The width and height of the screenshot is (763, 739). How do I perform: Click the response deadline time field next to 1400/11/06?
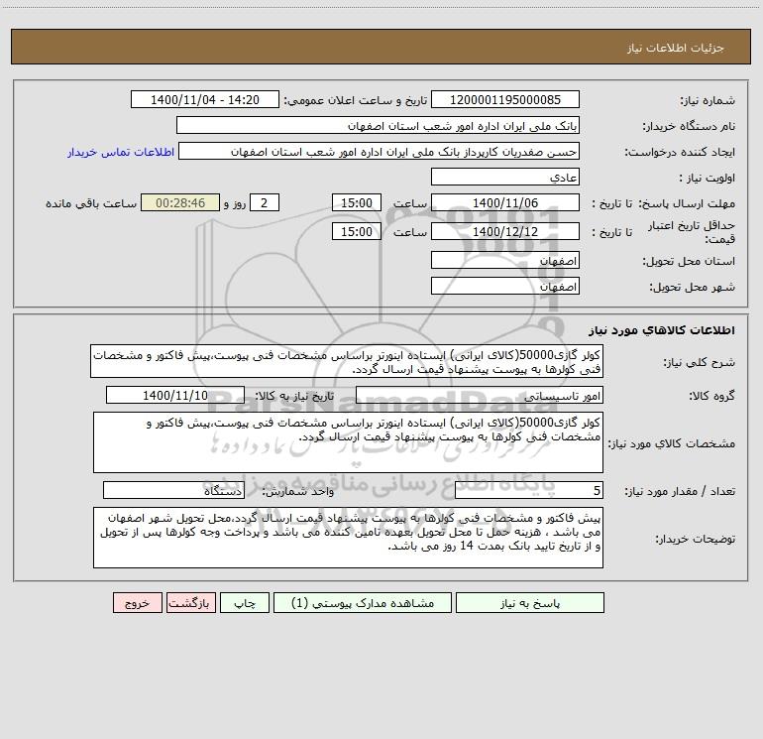[356, 202]
